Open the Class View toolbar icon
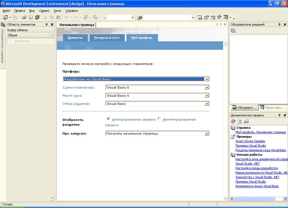The image size is (288, 208). pos(226,18)
